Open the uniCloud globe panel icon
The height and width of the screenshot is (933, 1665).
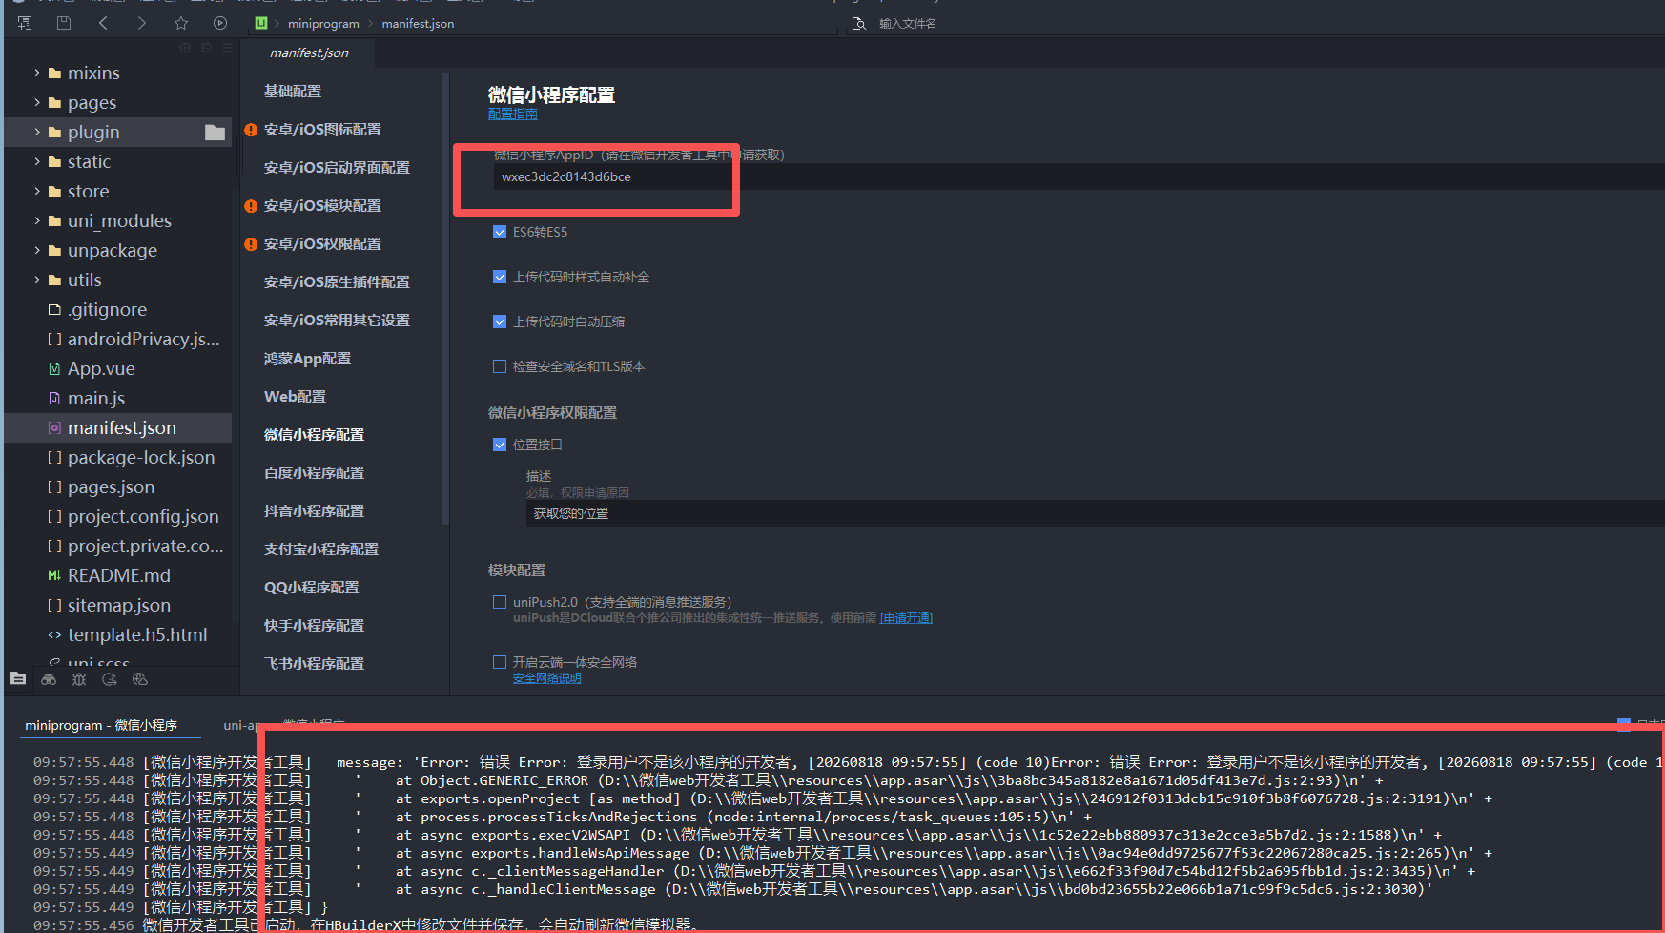(x=140, y=679)
